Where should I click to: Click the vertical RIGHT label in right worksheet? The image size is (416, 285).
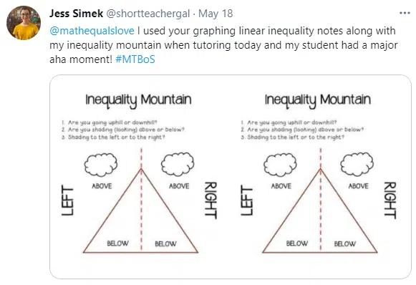coord(390,201)
